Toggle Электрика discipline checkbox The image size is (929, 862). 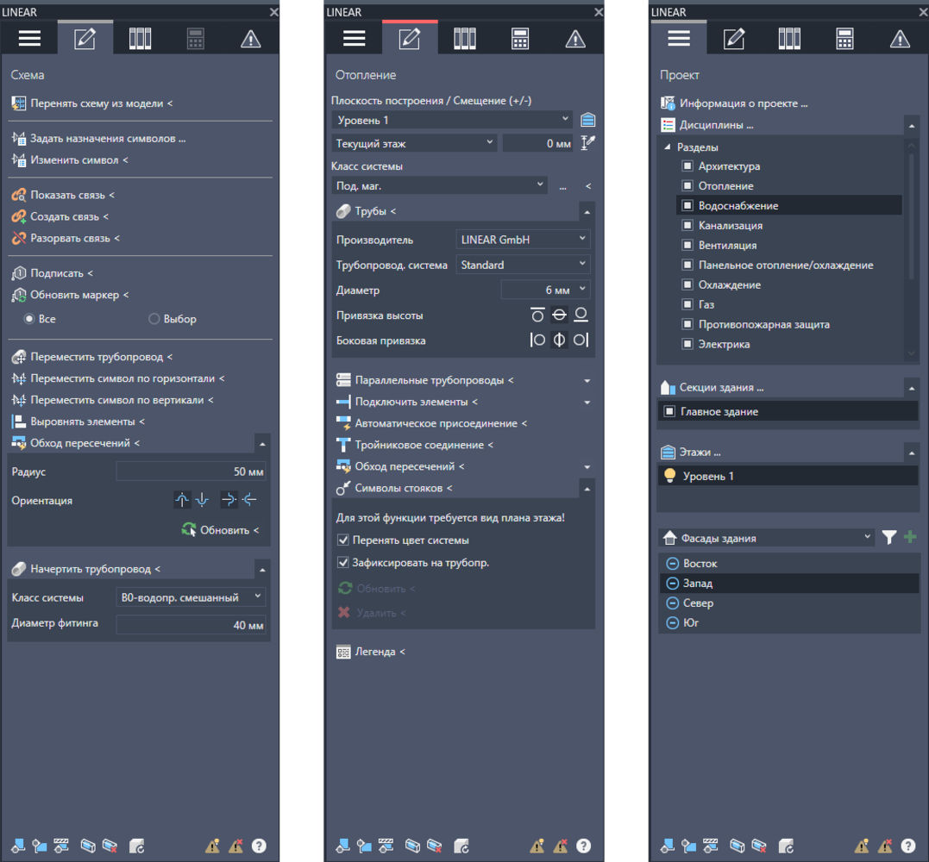tap(687, 344)
